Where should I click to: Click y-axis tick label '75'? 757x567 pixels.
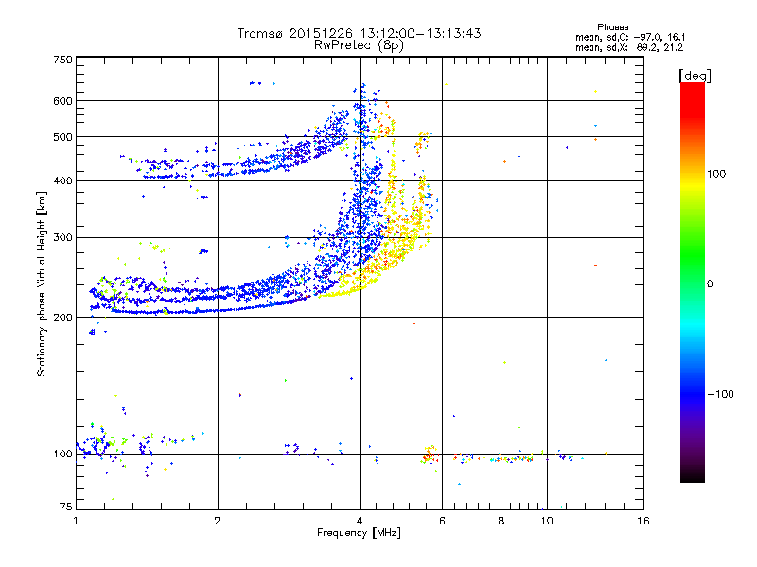click(x=66, y=507)
